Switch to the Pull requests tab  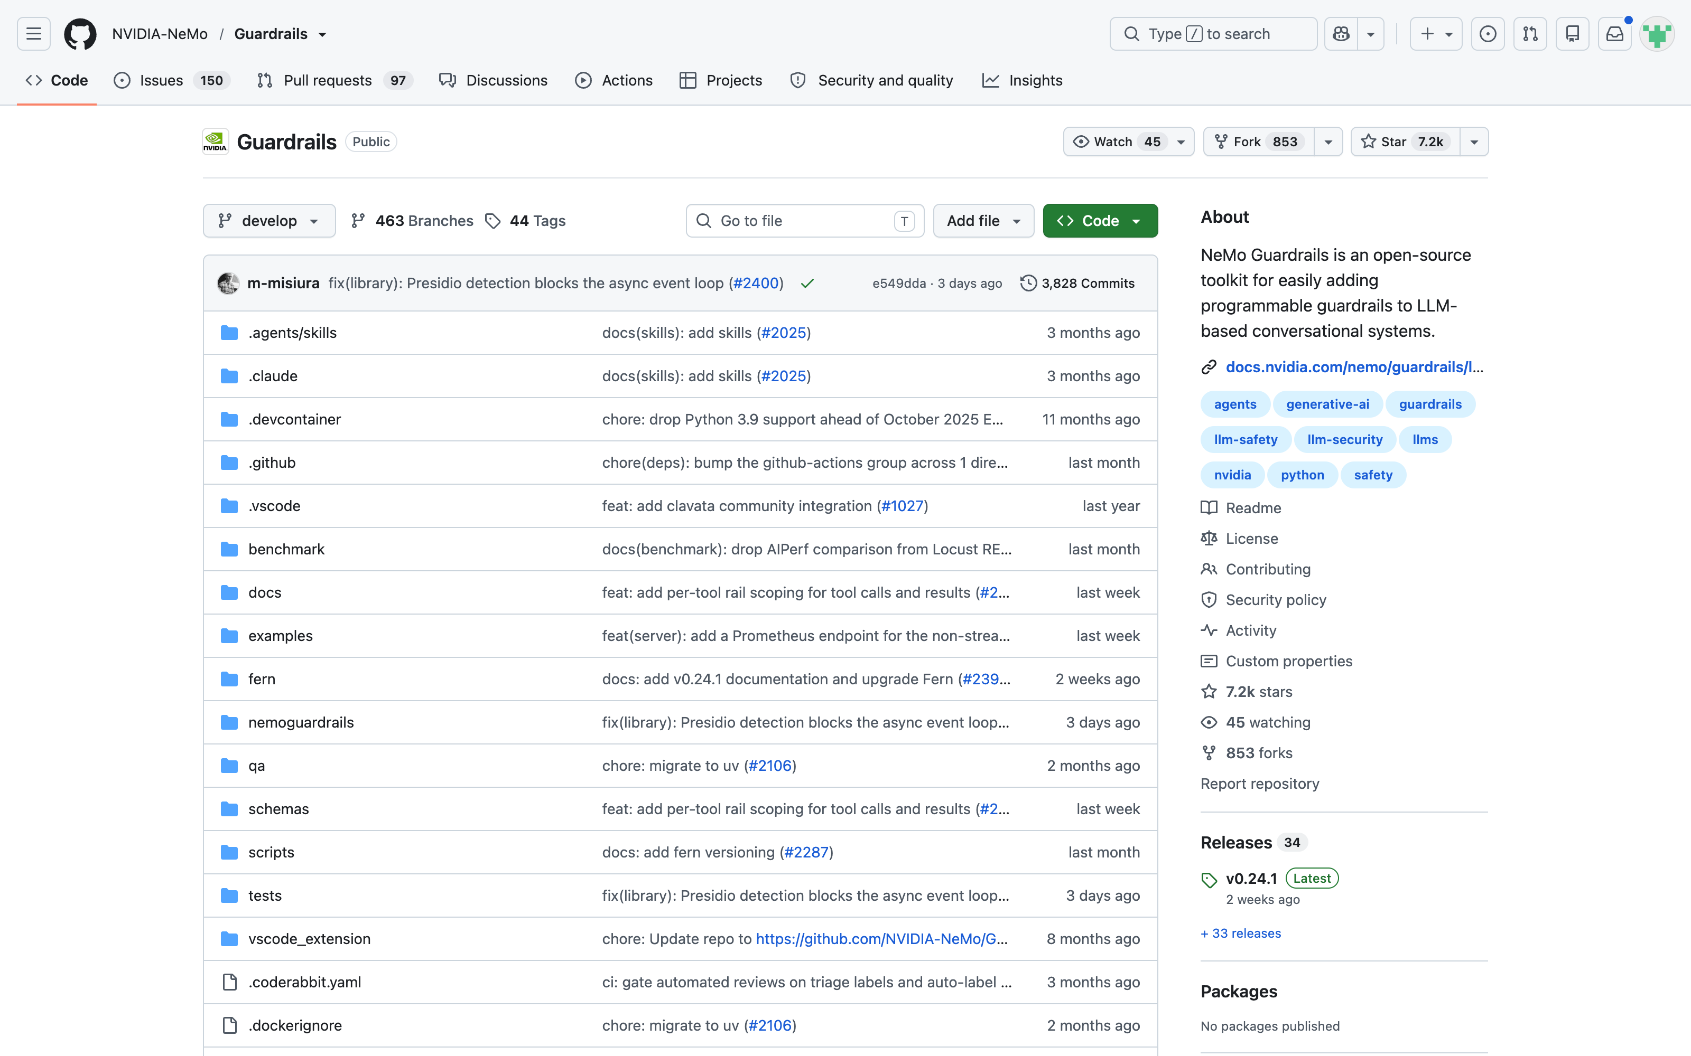[x=335, y=80]
